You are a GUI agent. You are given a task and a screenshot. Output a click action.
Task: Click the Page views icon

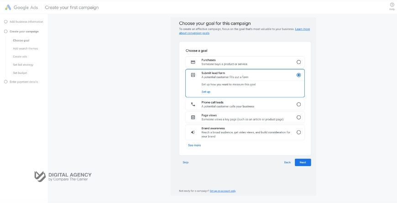click(x=193, y=117)
